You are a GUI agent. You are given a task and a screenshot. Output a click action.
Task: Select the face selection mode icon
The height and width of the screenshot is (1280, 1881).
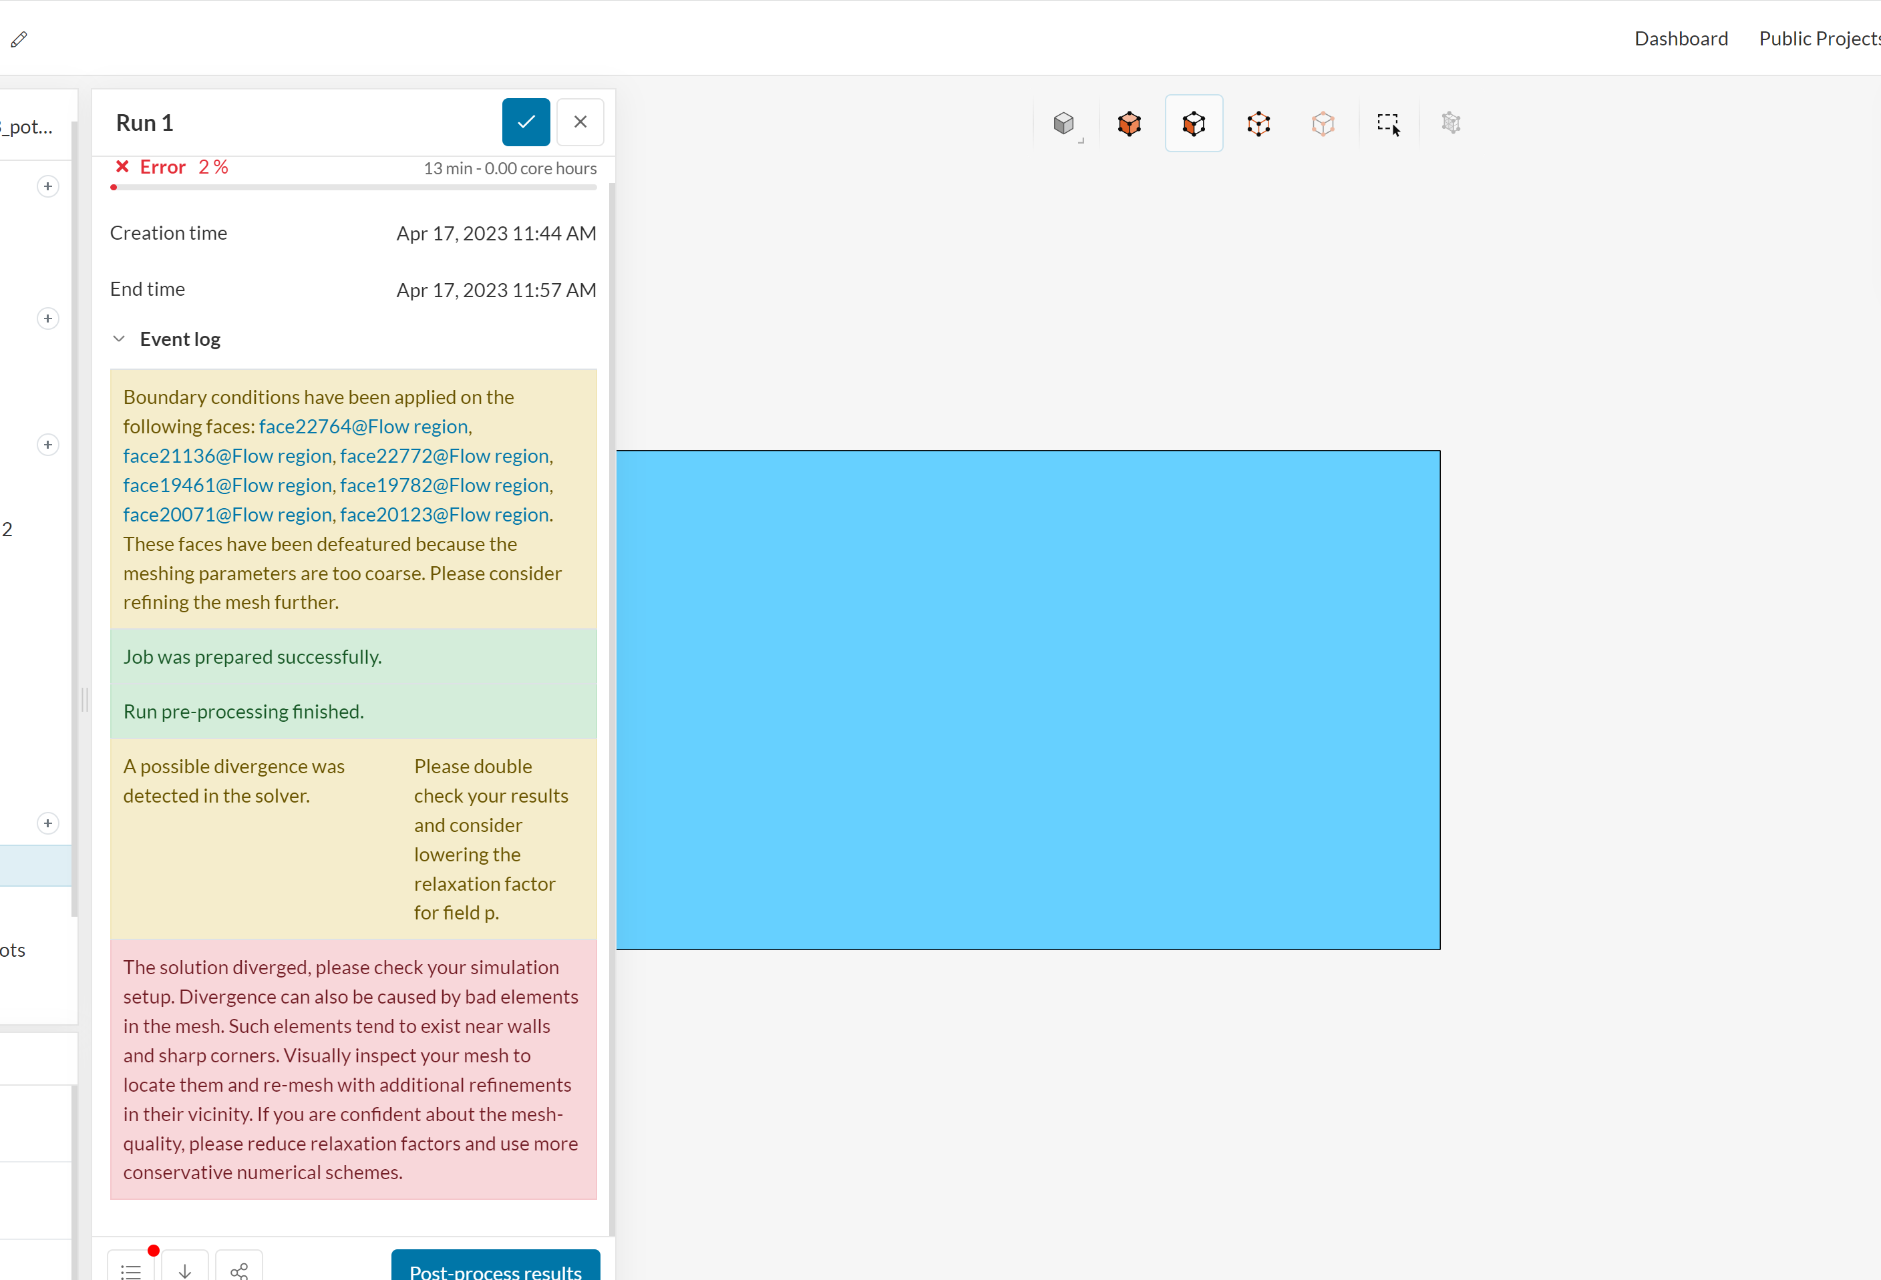click(1194, 124)
